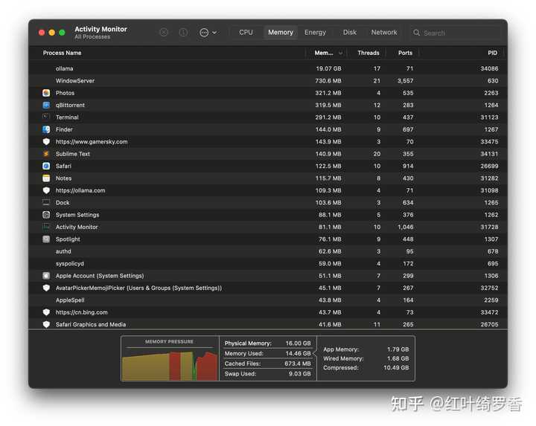Click the shield icon for gamersky.com
The height and width of the screenshot is (426, 536).
(x=46, y=142)
